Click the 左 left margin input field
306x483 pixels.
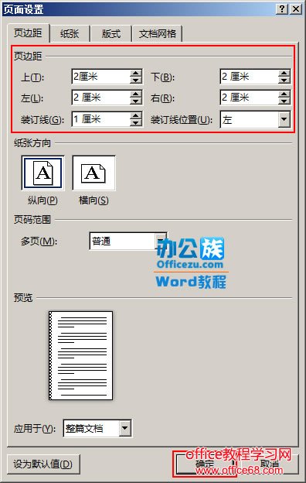click(101, 98)
